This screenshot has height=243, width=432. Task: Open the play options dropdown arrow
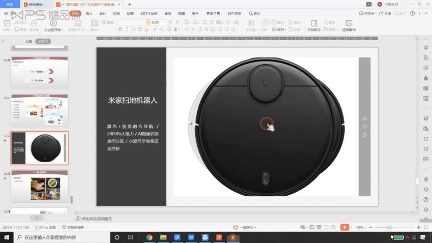[351, 227]
